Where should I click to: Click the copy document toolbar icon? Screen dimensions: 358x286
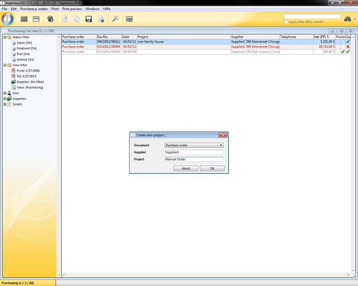pyautogui.click(x=77, y=19)
